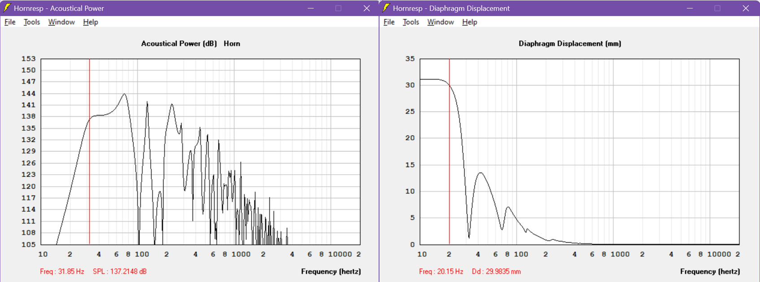Screen dimensions: 760x282
Task: Click the 'Freq : 20.15 Hz' readout
Action: click(x=441, y=271)
